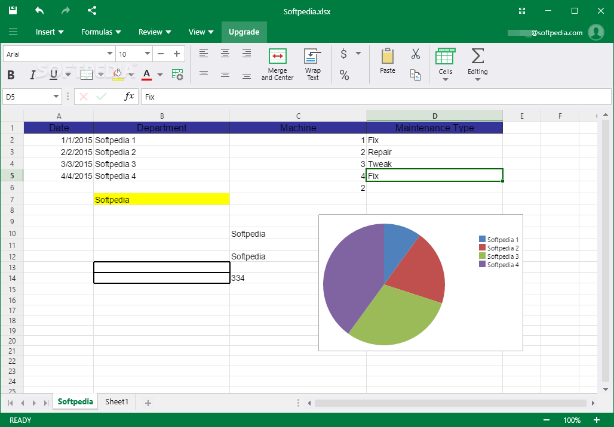Cut selection with the scissors icon
This screenshot has height=427, width=614.
tap(416, 54)
